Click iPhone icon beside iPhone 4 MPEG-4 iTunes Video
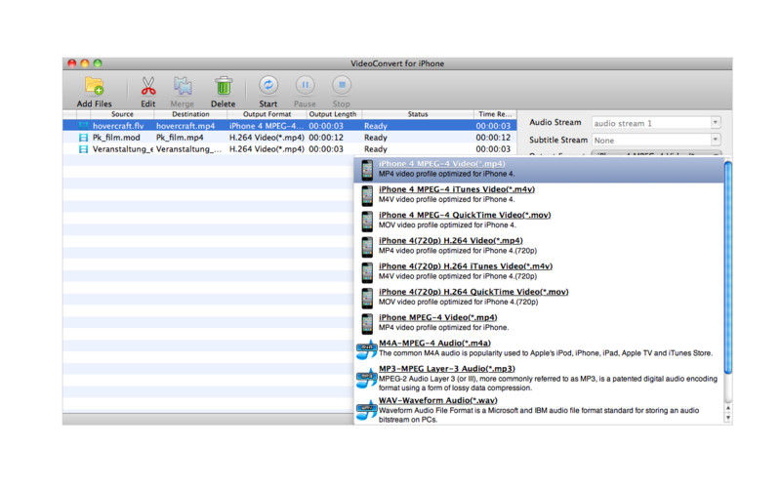The height and width of the screenshot is (488, 781). [367, 195]
